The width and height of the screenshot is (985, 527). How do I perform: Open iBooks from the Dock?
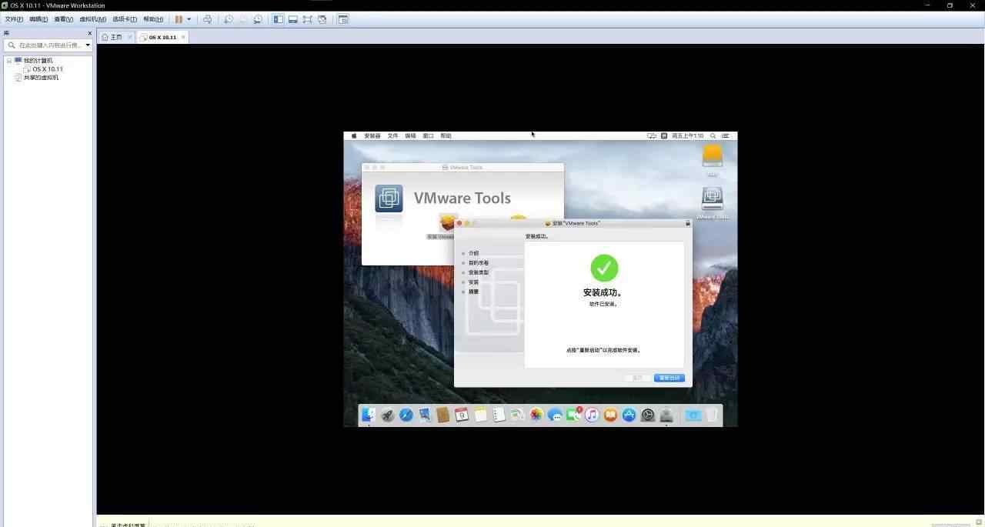[610, 415]
